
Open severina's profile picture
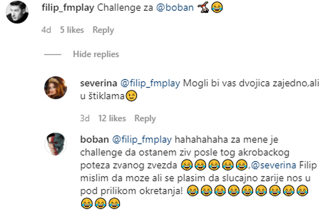[57, 87]
